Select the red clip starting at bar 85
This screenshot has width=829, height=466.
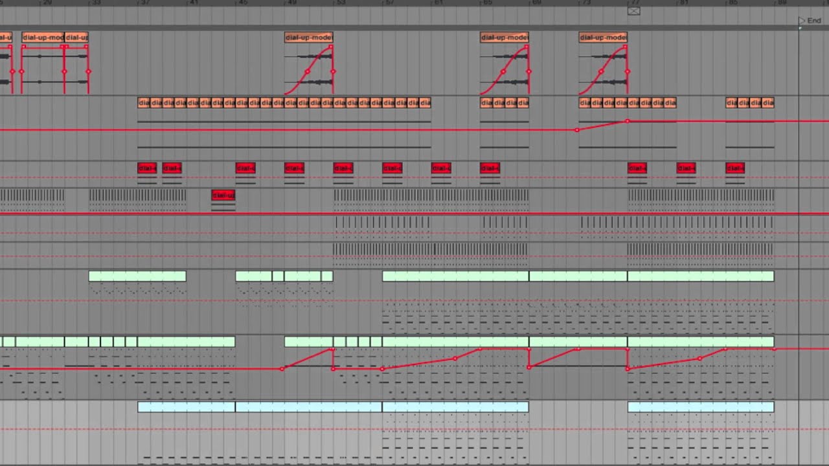(735, 168)
